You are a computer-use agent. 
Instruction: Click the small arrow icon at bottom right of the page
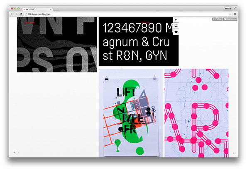pos(234,153)
